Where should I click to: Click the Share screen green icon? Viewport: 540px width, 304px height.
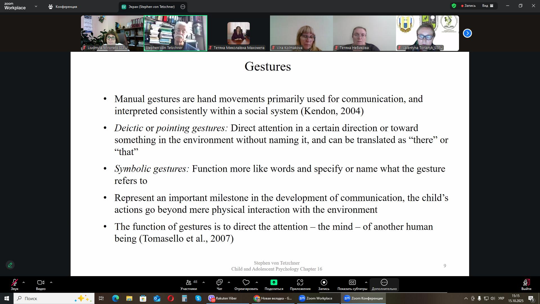tap(274, 282)
